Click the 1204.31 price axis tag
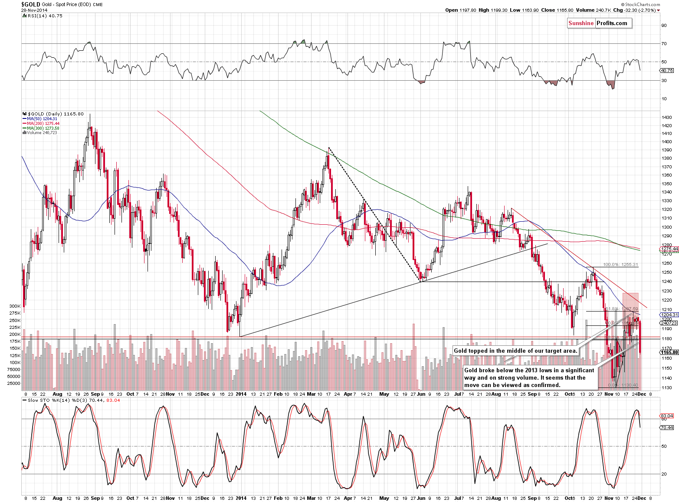679x502 pixels. point(669,315)
